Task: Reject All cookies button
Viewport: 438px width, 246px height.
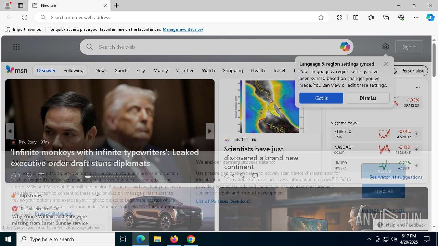Action: tap(383, 191)
